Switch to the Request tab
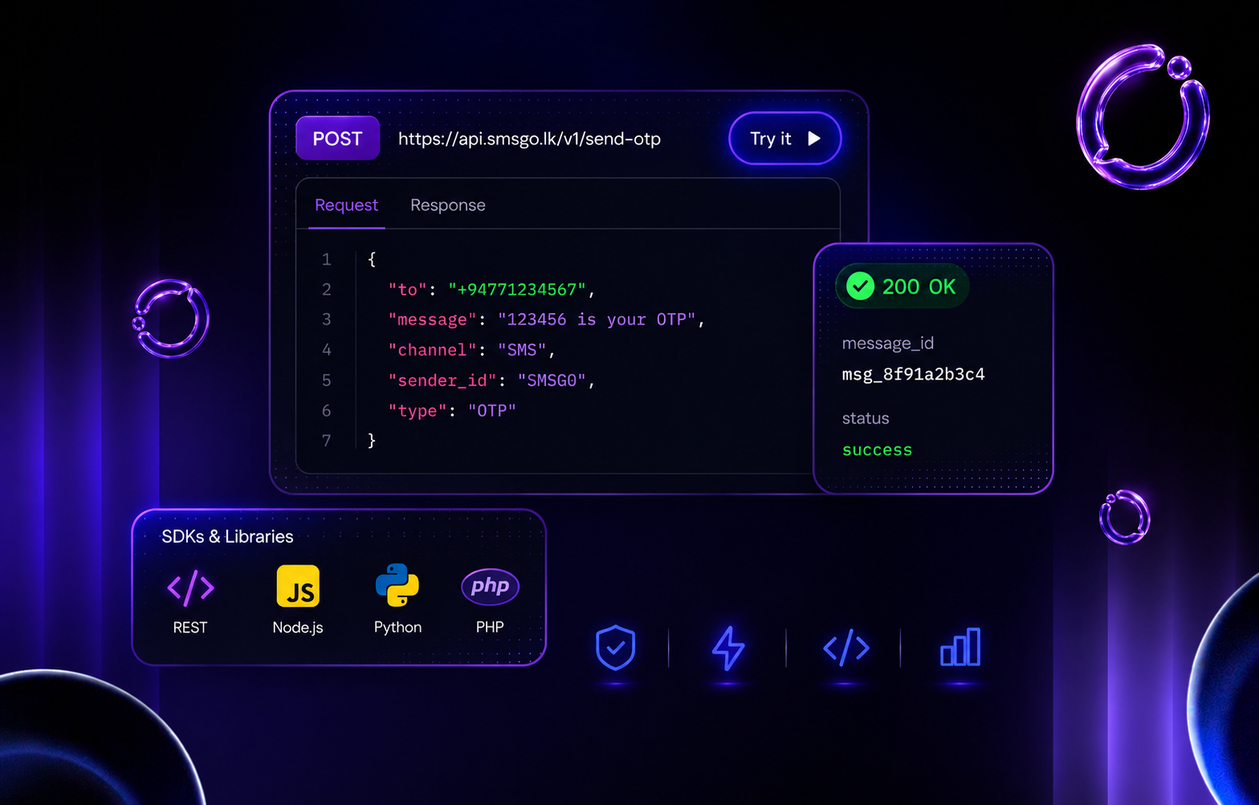Screen dimensions: 1259x805 point(346,205)
